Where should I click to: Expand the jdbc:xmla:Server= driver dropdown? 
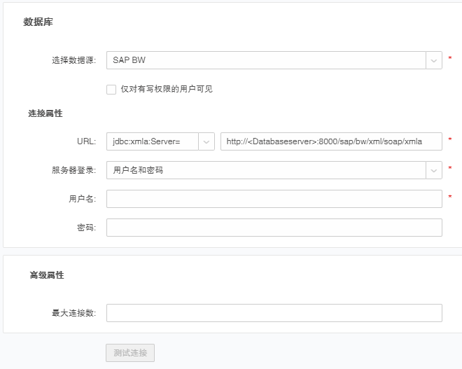tap(153, 141)
